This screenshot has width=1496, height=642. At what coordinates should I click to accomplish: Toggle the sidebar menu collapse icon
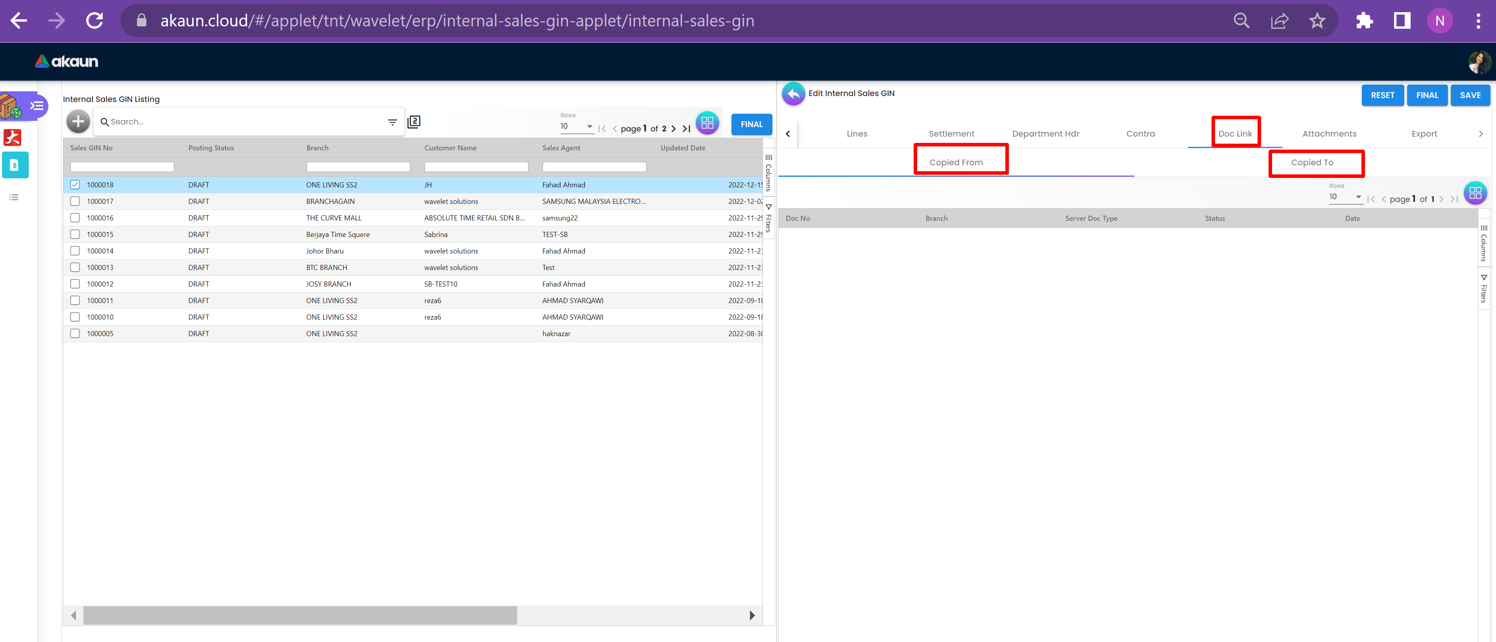tap(37, 106)
